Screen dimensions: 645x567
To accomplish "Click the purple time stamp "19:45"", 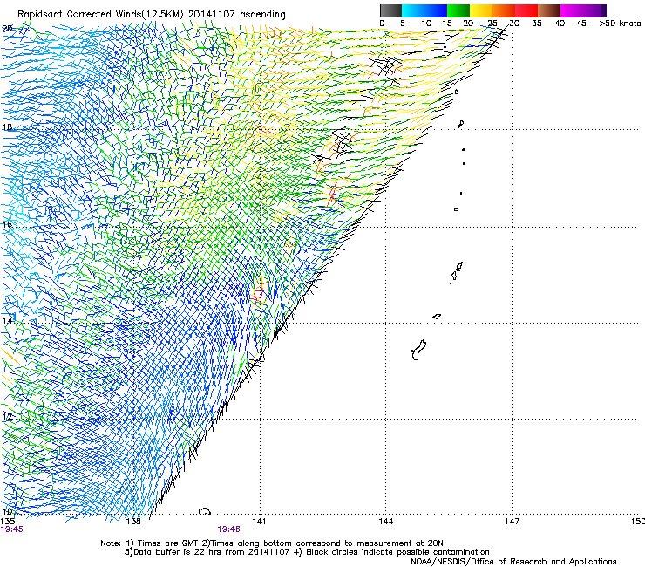I will pos(12,529).
